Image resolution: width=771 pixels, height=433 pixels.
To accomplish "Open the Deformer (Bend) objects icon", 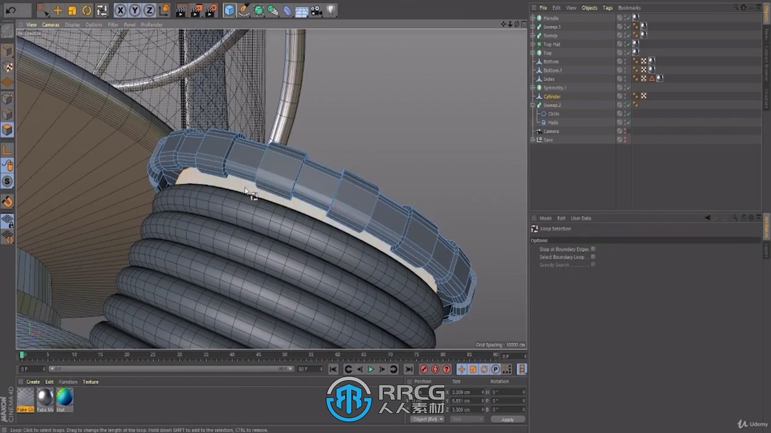I will click(x=287, y=10).
